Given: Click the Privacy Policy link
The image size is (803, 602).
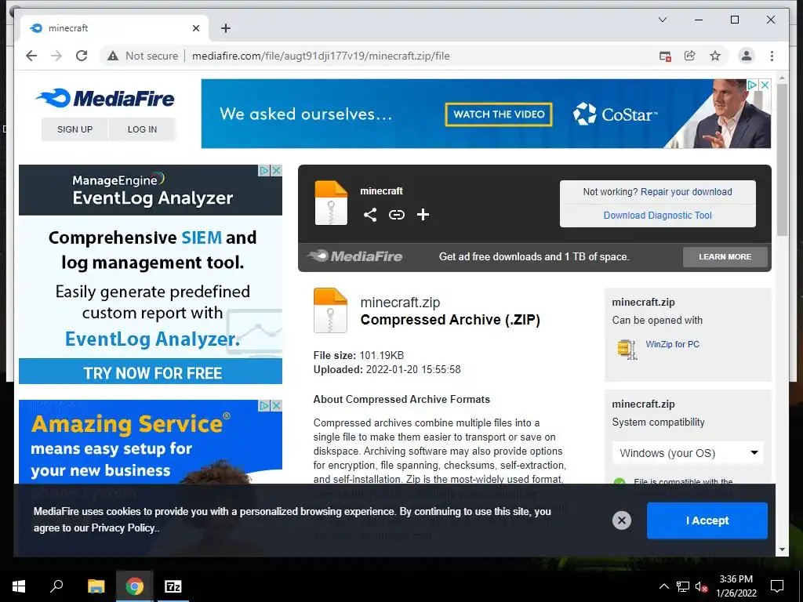Looking at the screenshot, I should coord(123,528).
